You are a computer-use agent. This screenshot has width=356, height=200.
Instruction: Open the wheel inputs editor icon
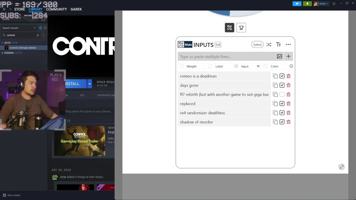click(x=229, y=27)
